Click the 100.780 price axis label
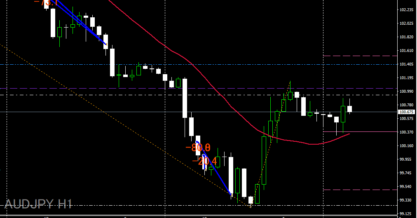 [406, 105]
